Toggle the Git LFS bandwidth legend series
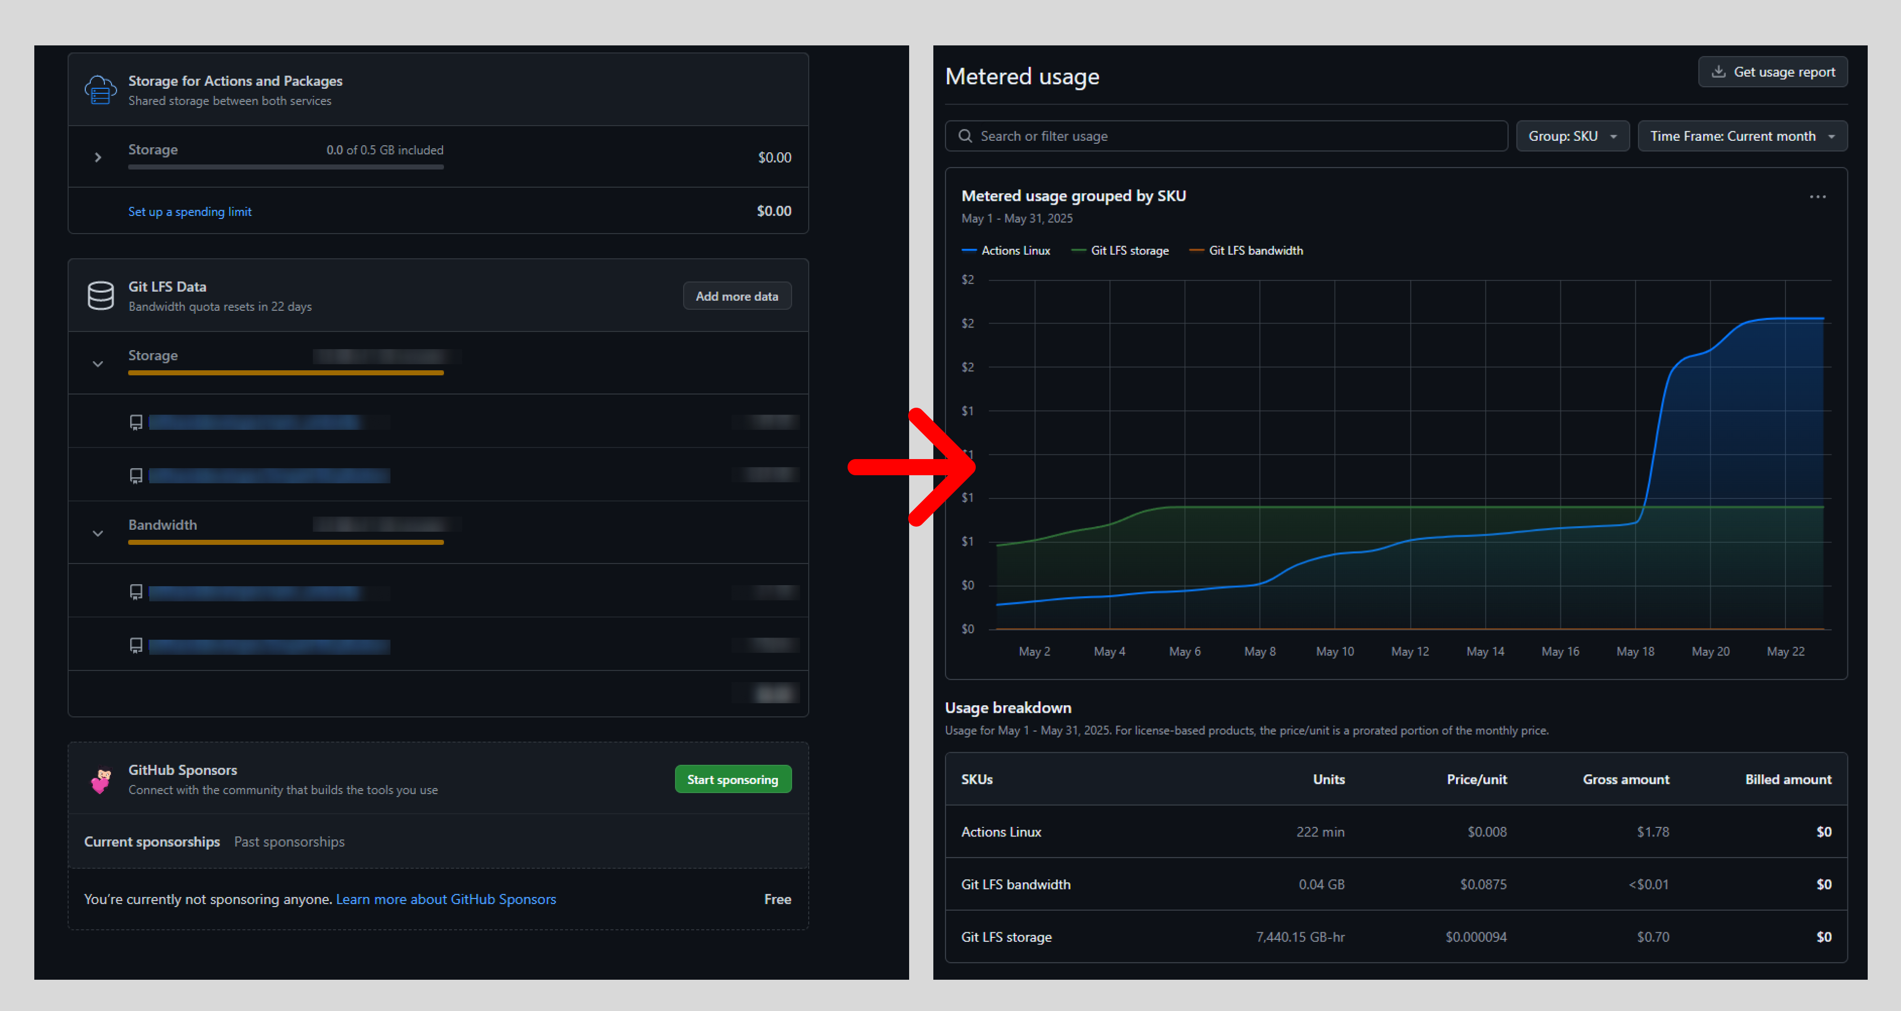 [1246, 250]
